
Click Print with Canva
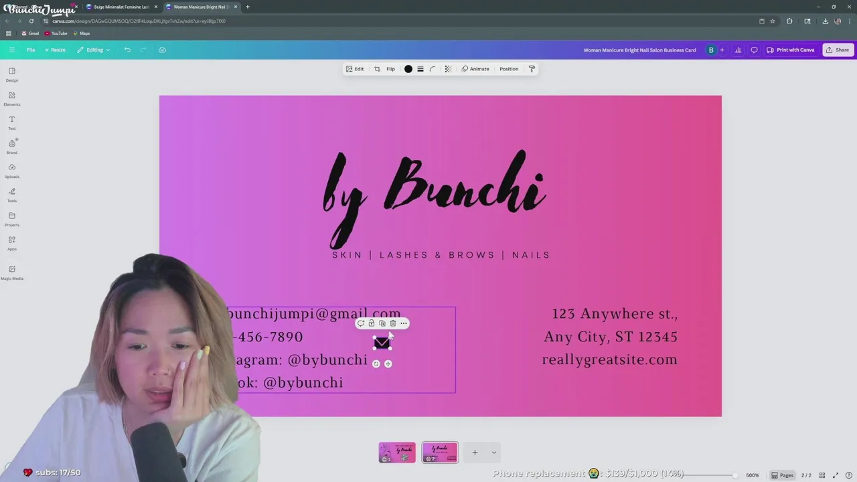coord(791,50)
